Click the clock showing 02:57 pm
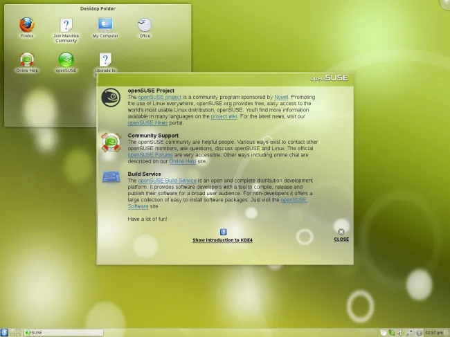450x337 pixels. 434,332
